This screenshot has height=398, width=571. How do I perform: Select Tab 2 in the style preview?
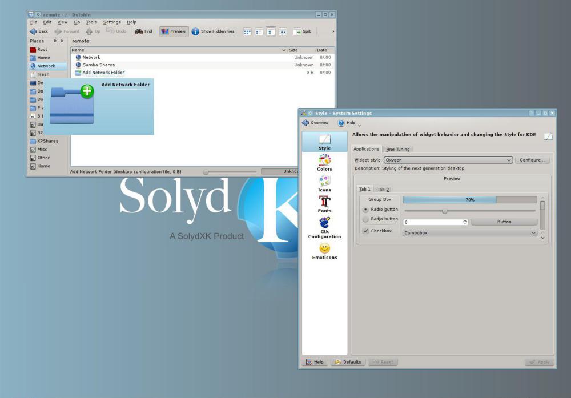[383, 190]
